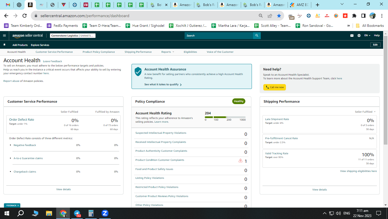Open the Cornerstone Logistics account switcher
The width and height of the screenshot is (388, 219).
click(x=73, y=36)
